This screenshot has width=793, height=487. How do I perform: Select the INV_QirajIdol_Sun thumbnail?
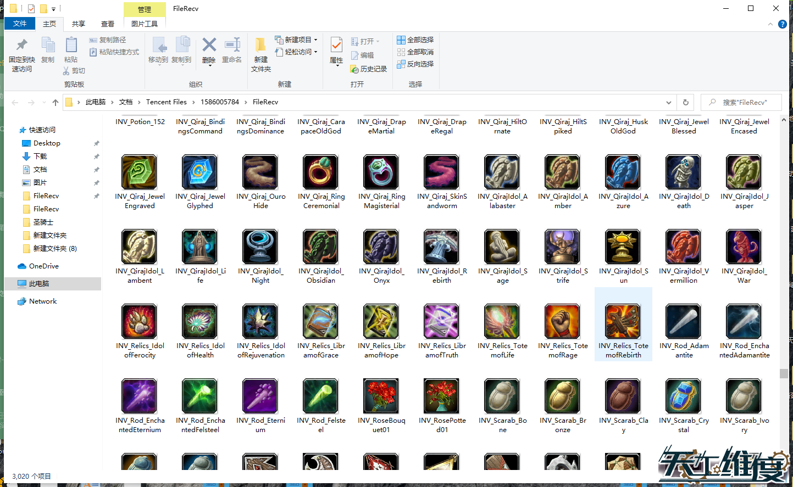[x=623, y=248]
